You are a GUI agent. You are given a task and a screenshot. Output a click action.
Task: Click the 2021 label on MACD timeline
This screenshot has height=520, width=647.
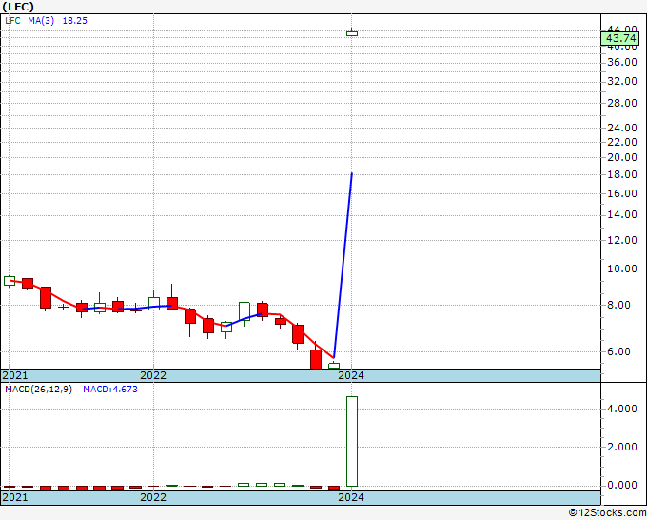click(15, 497)
